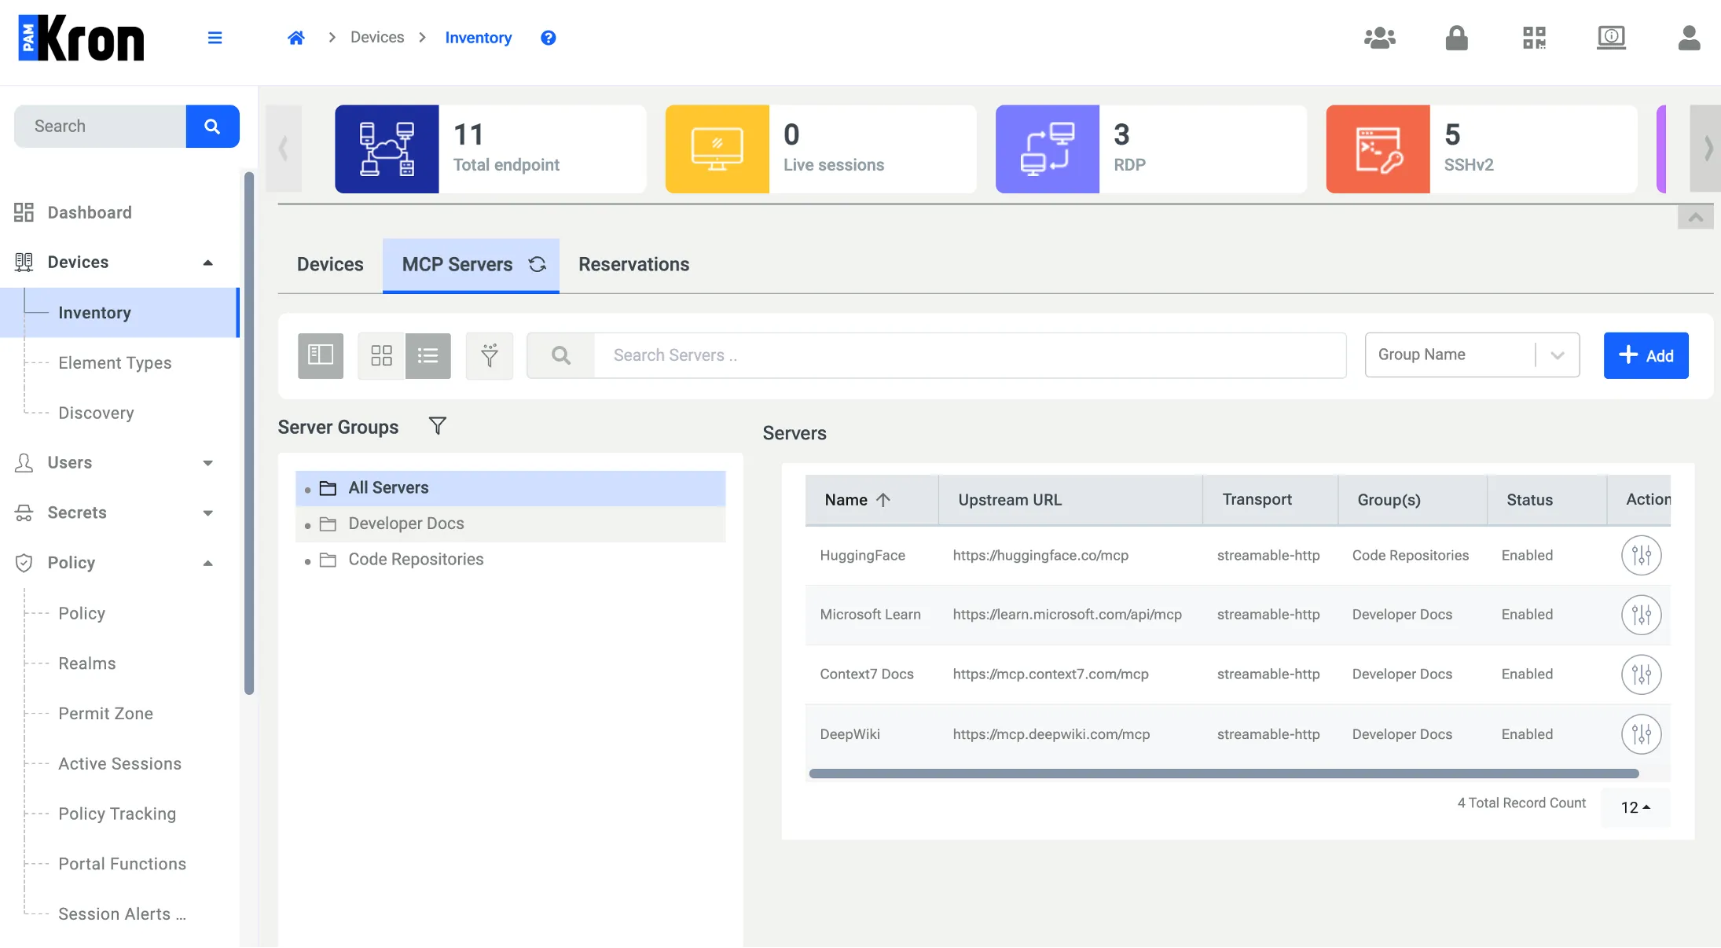Select Developer Docs server group
The width and height of the screenshot is (1721, 948).
510,524
